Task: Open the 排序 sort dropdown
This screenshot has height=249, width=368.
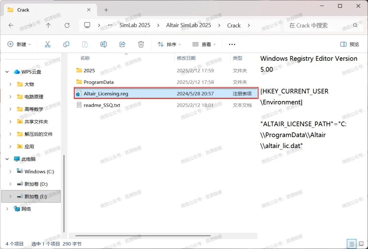Action: (169, 44)
